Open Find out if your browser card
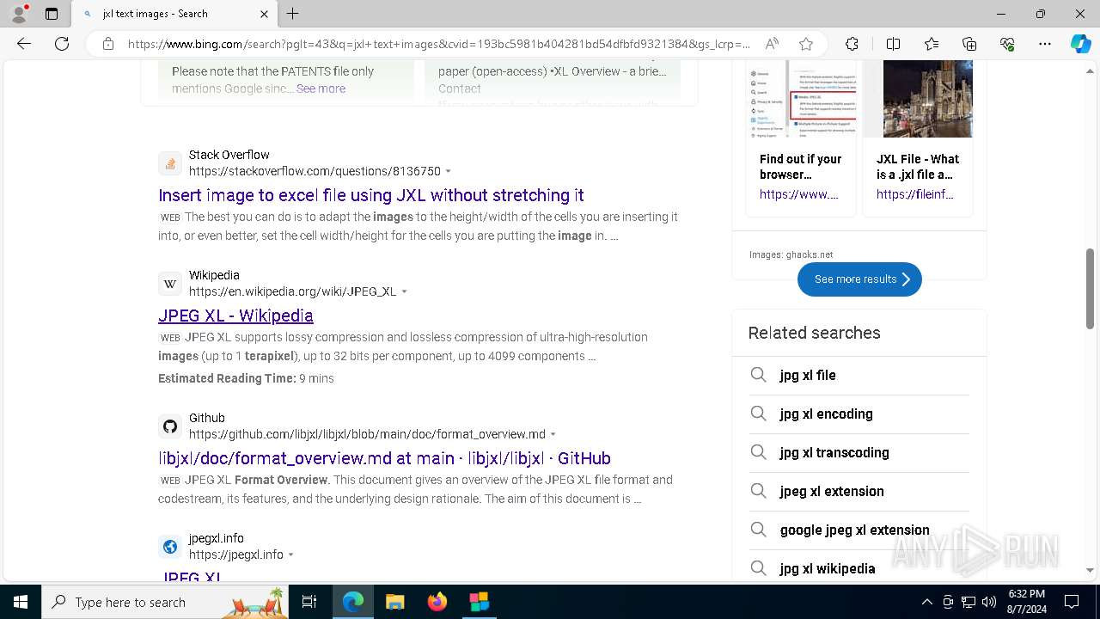Screen dimensions: 1100x619 801,167
